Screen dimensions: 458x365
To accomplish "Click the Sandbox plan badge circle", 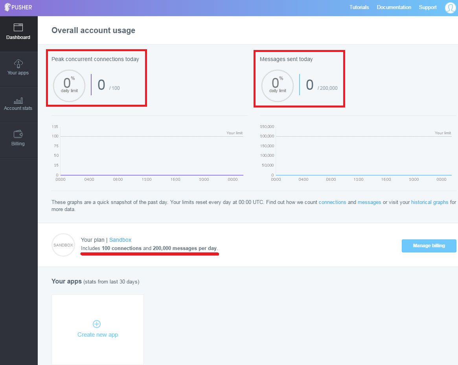I will coord(63,245).
